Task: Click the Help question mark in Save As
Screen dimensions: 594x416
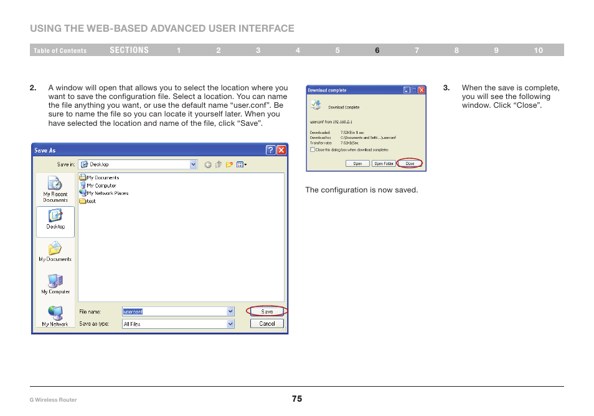Action: coord(270,150)
